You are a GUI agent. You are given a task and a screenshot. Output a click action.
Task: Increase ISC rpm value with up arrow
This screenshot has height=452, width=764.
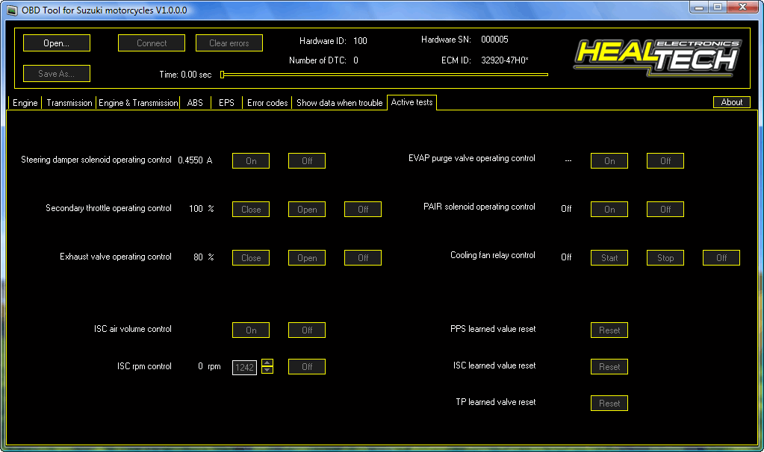267,362
